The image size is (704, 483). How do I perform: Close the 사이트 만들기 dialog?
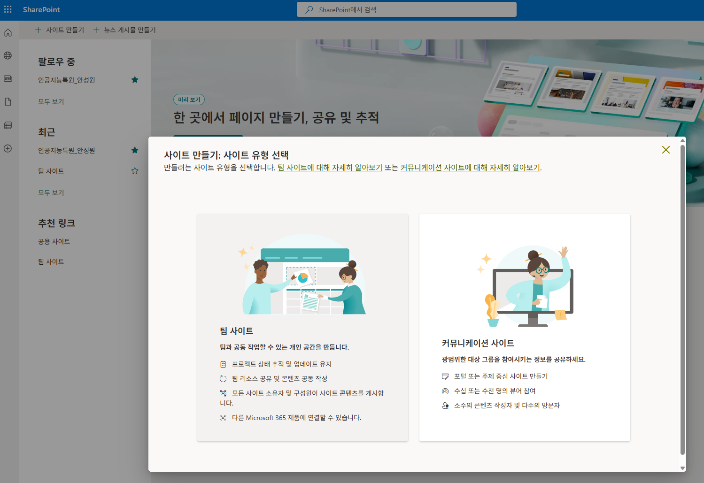(666, 150)
